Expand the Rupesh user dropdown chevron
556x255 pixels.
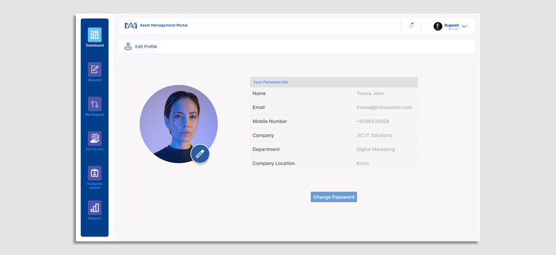click(x=464, y=26)
